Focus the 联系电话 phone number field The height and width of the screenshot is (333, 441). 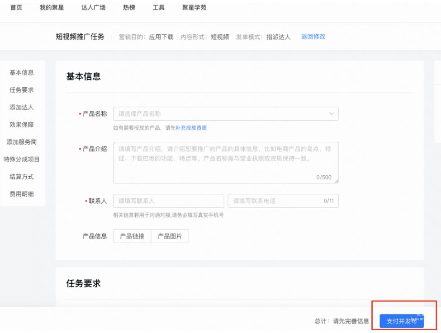coord(276,201)
